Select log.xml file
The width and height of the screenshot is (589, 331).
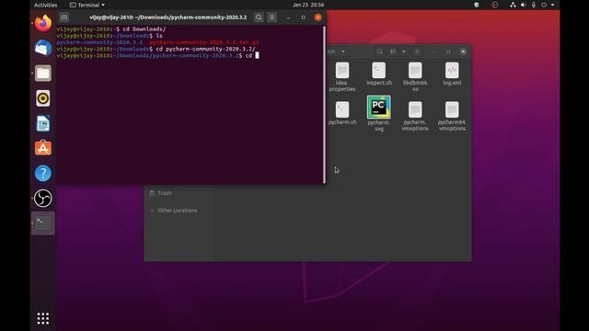click(x=452, y=74)
